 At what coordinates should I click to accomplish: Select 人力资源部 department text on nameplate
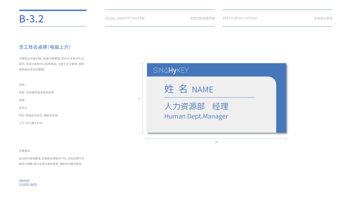(184, 106)
